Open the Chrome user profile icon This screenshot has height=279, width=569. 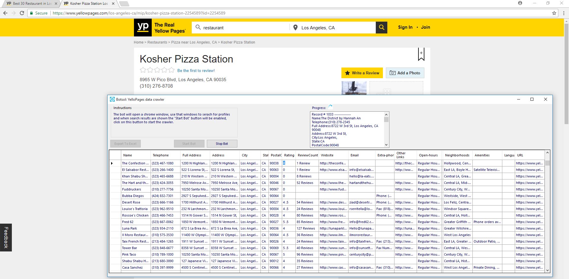click(x=520, y=3)
